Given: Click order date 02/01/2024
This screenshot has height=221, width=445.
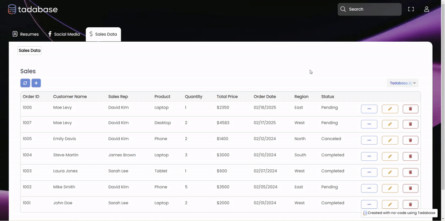Looking at the screenshot, I should (265, 203).
